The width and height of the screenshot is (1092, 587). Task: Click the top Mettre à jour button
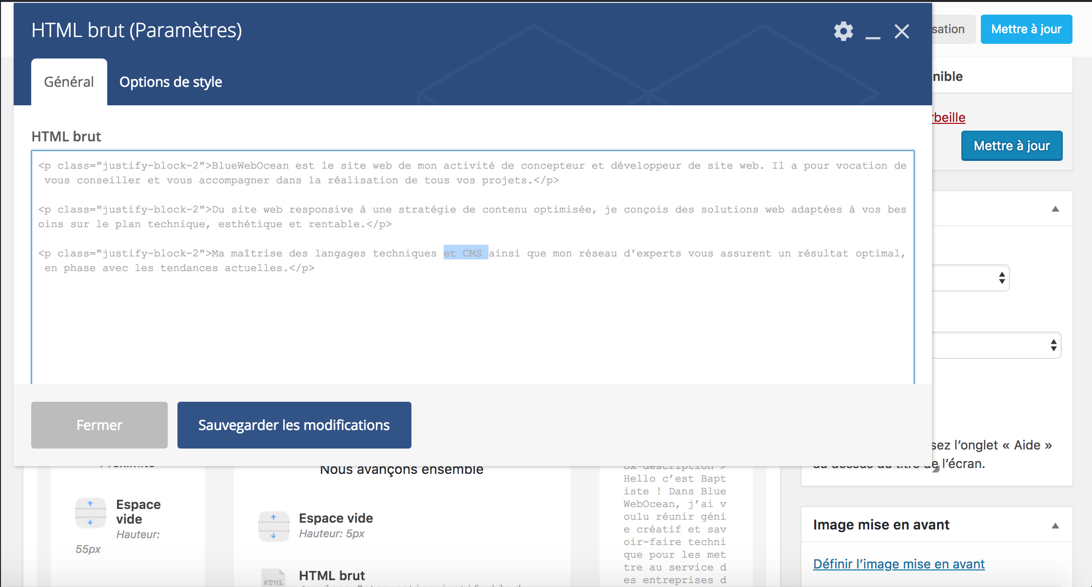(1026, 29)
